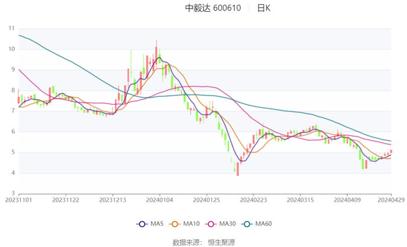The width and height of the screenshot is (407, 247).
Task: Click the purple MA5 legend circle marker
Action: tap(141, 224)
